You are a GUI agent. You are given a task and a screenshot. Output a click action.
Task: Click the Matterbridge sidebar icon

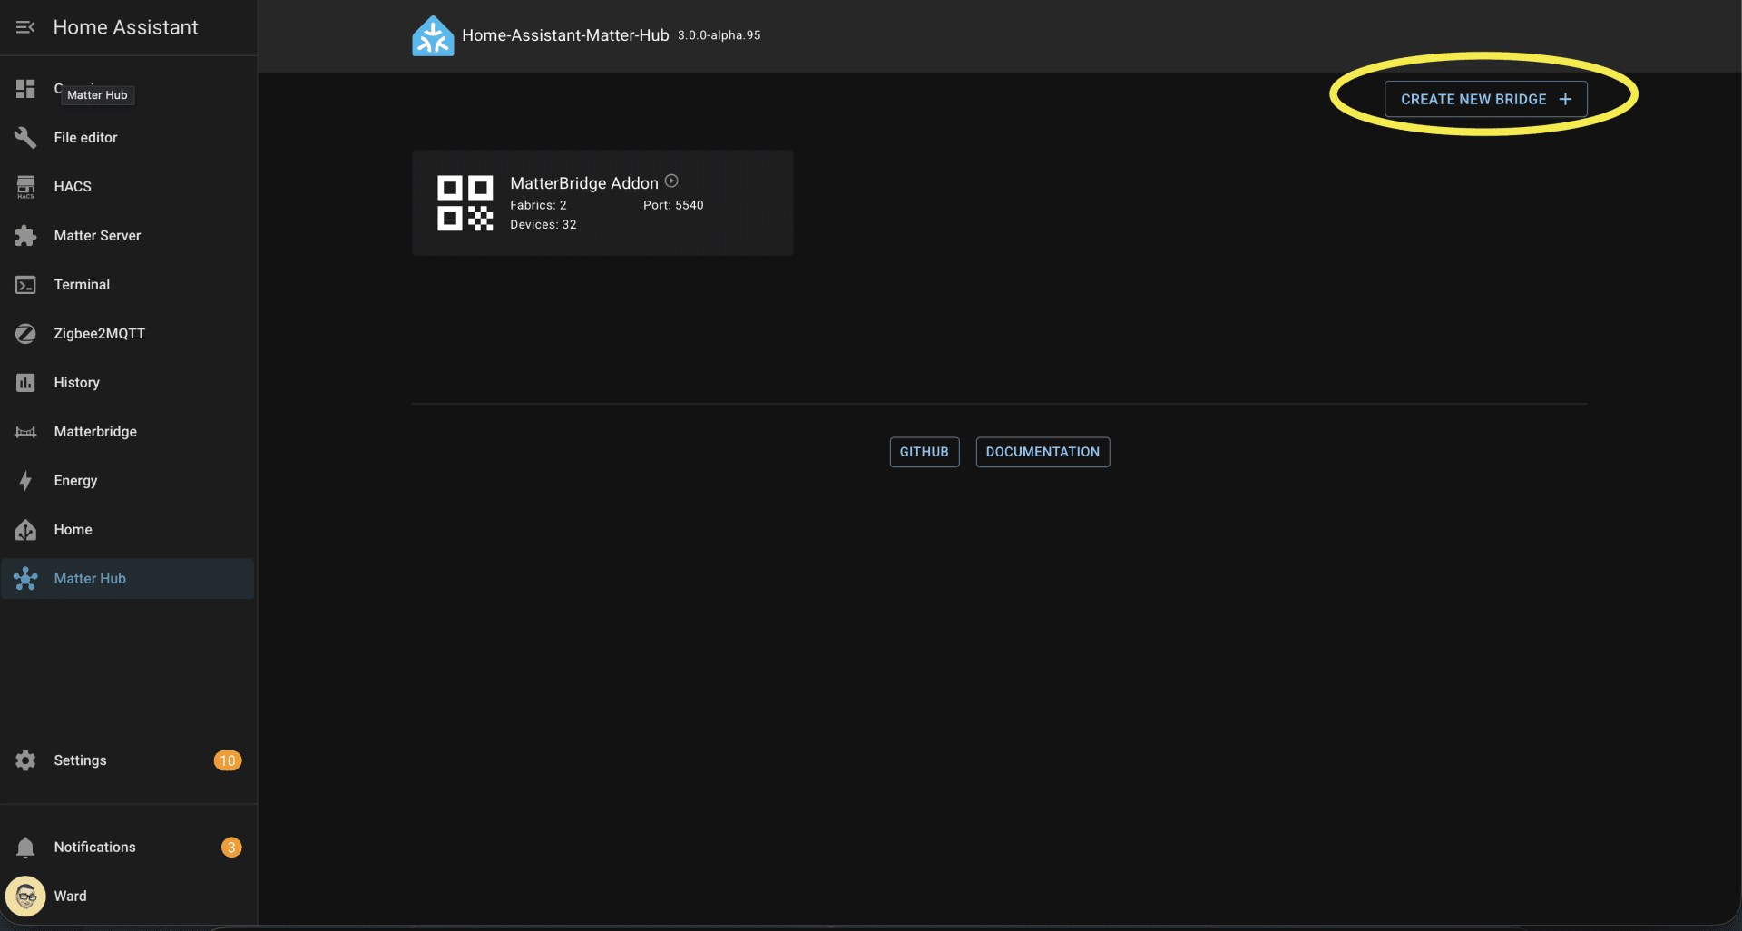click(24, 431)
